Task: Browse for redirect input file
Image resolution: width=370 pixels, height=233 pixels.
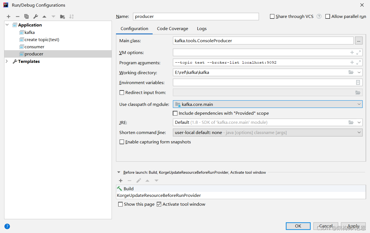Action: 358,92
